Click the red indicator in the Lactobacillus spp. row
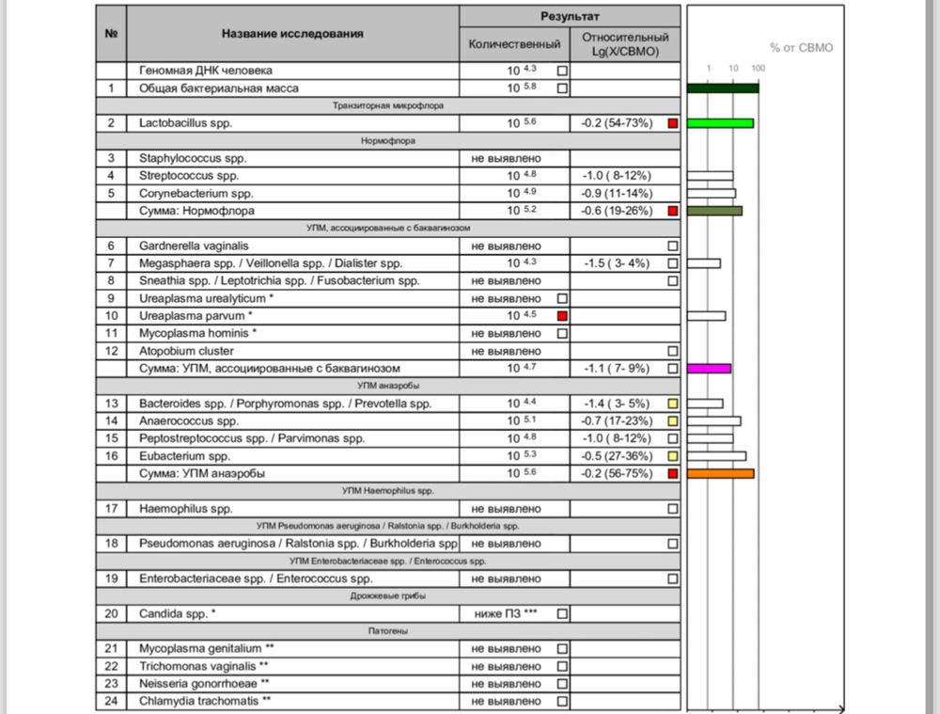 pyautogui.click(x=672, y=123)
